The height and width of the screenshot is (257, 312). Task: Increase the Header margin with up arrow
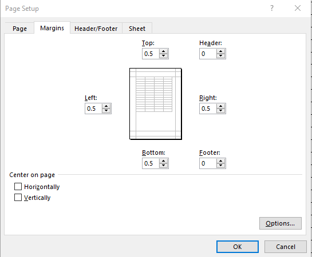(220, 51)
